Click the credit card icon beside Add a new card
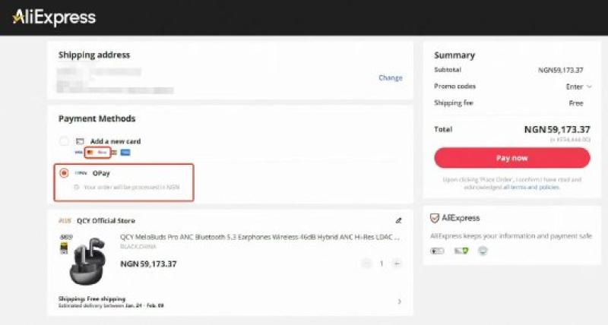The height and width of the screenshot is (325, 608). [80, 141]
